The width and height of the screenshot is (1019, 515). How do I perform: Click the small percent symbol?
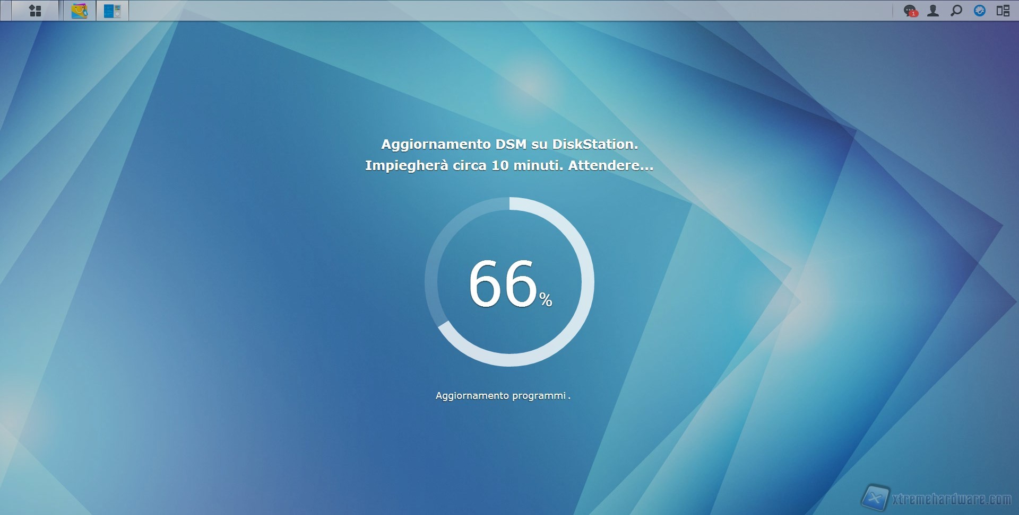point(546,300)
